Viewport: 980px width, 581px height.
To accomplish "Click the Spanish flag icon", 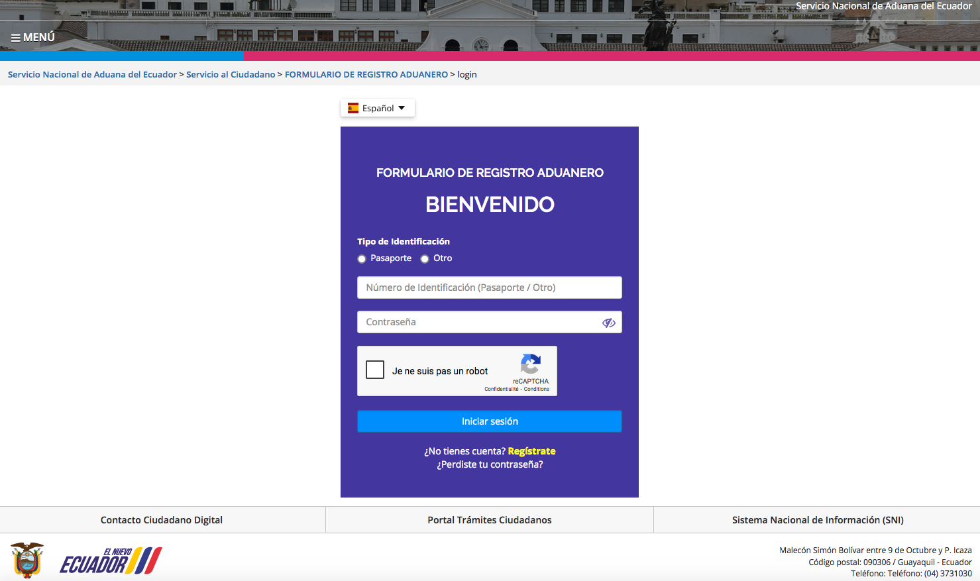I will tap(353, 108).
